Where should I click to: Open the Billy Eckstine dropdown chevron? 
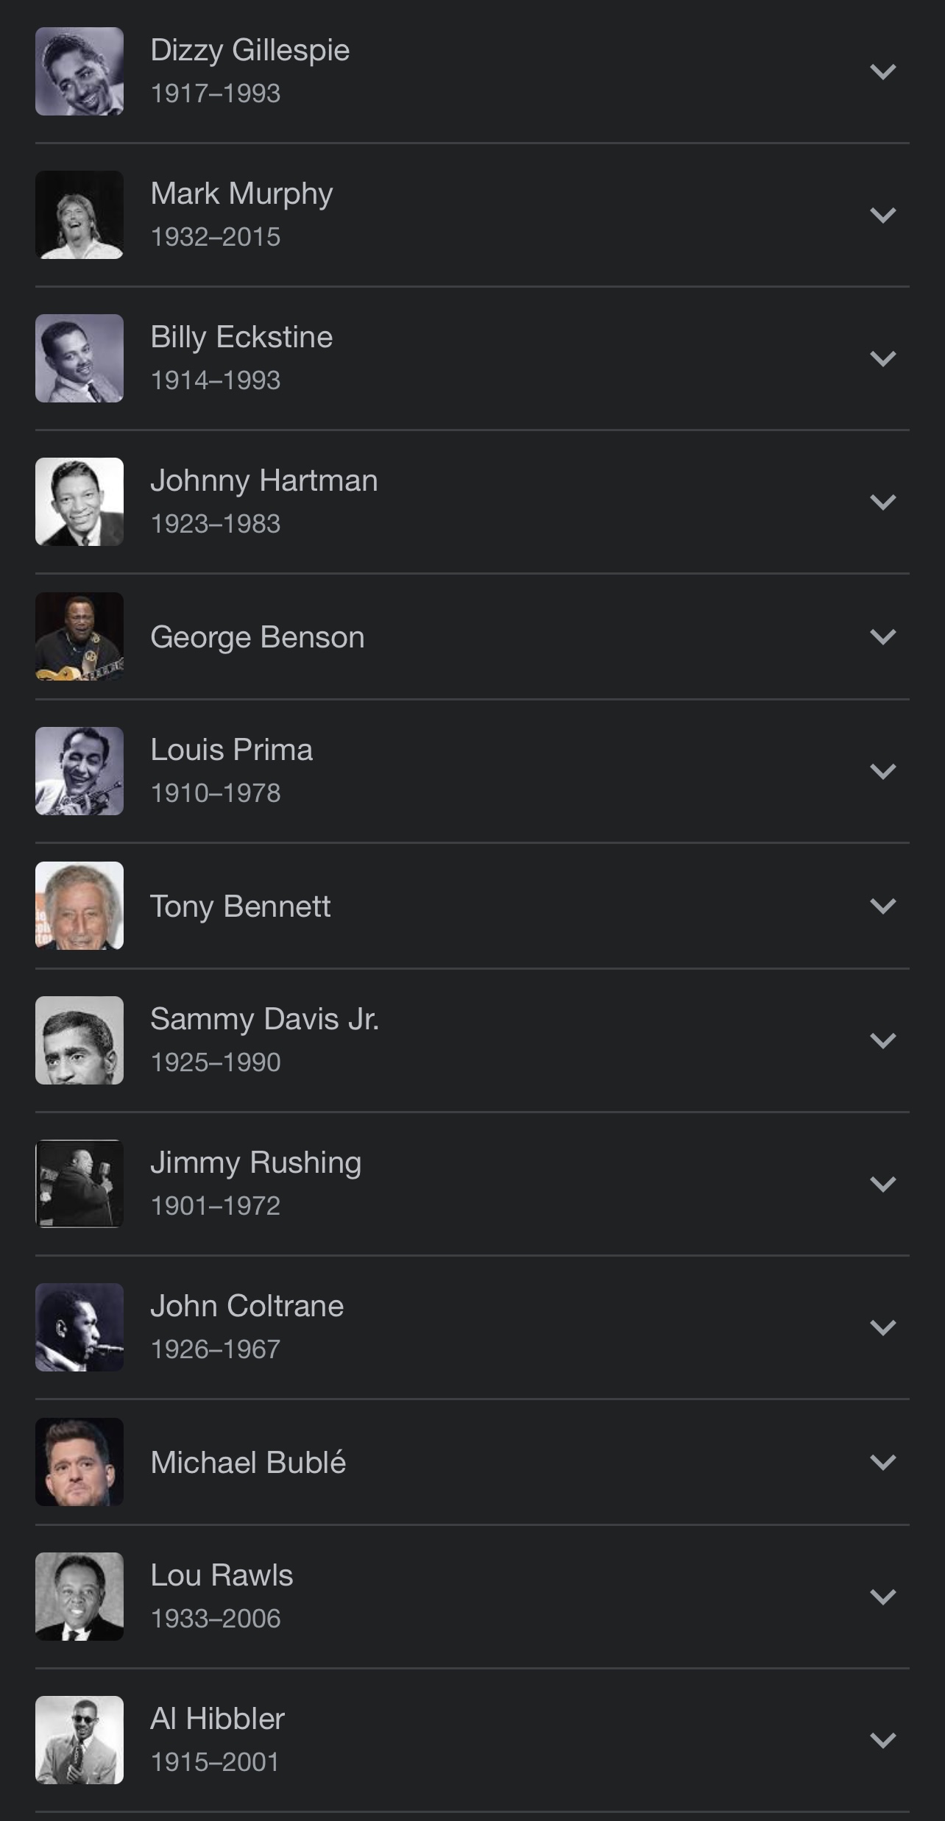click(x=882, y=359)
